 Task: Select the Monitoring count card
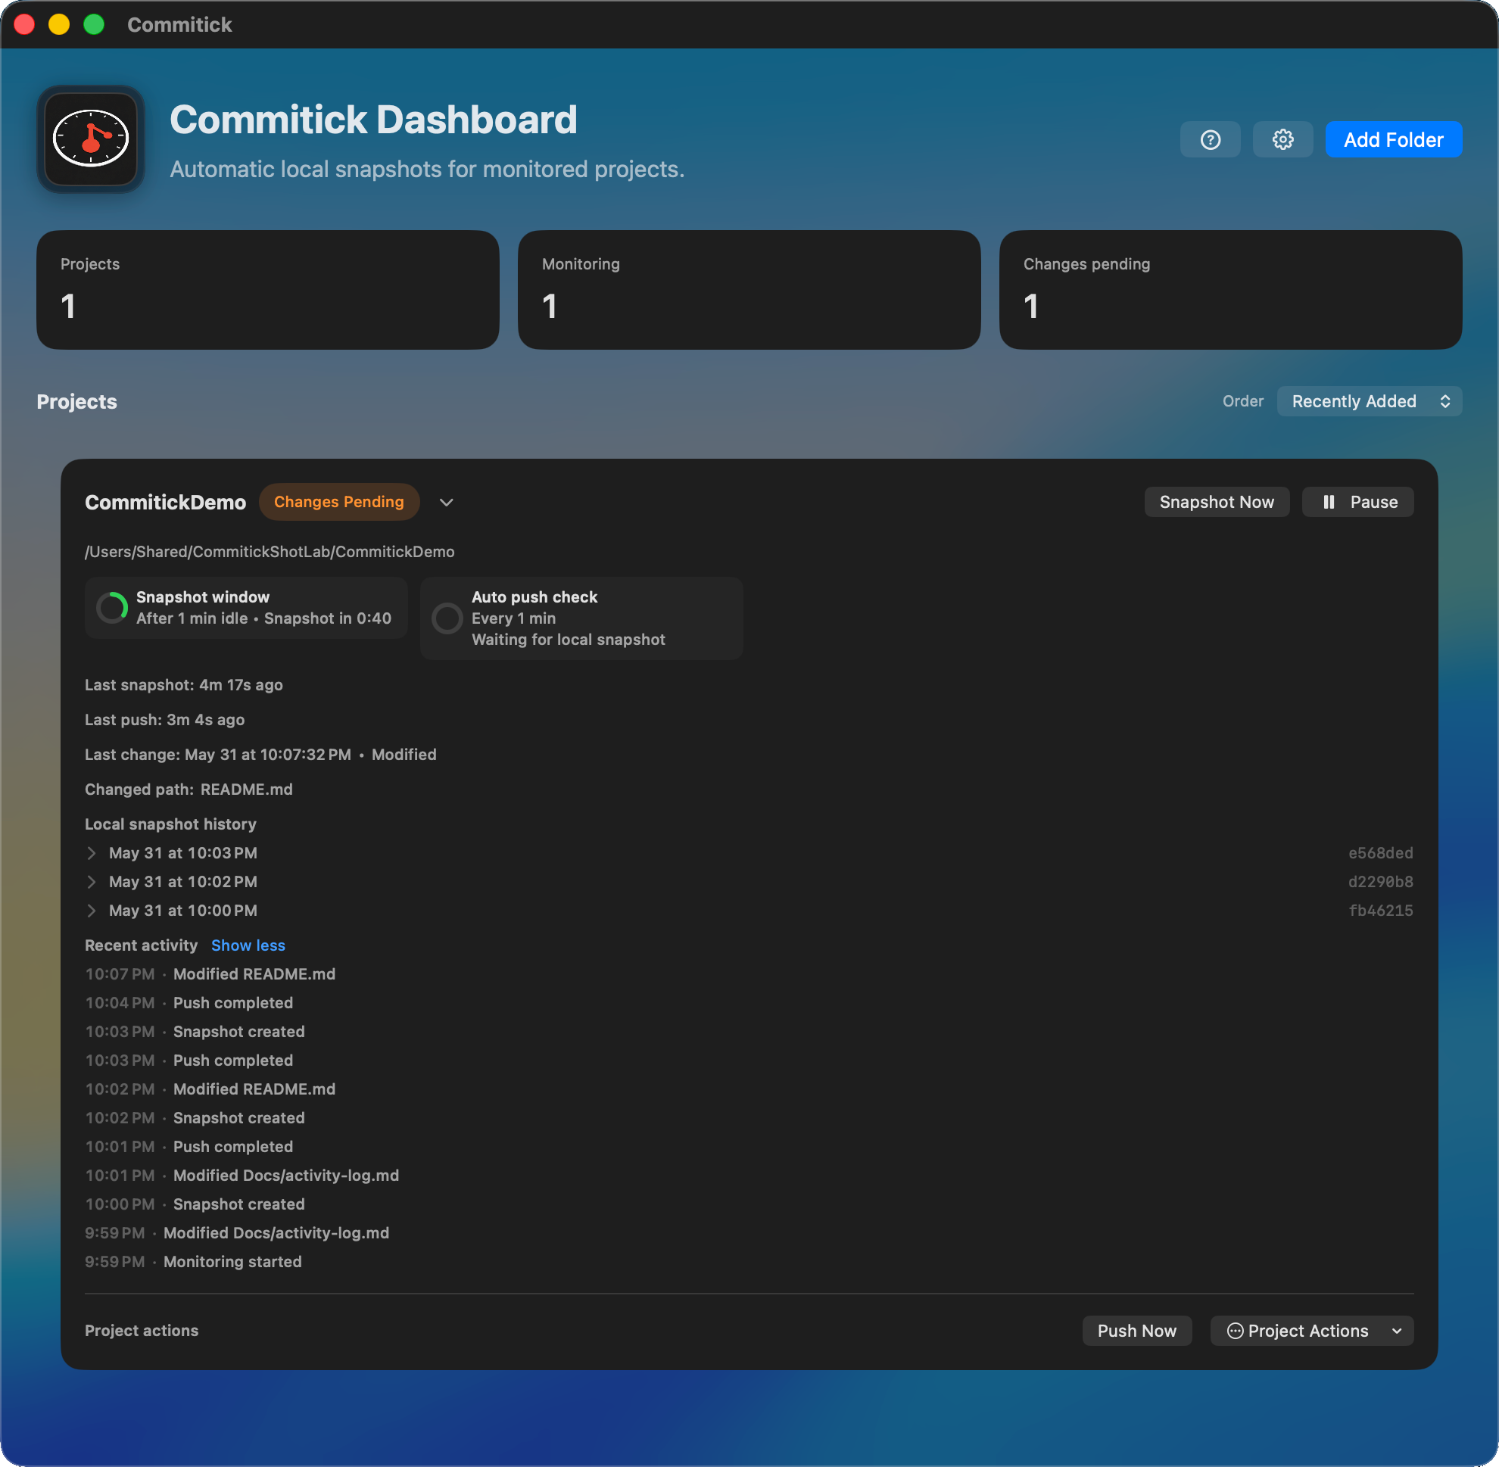click(749, 290)
